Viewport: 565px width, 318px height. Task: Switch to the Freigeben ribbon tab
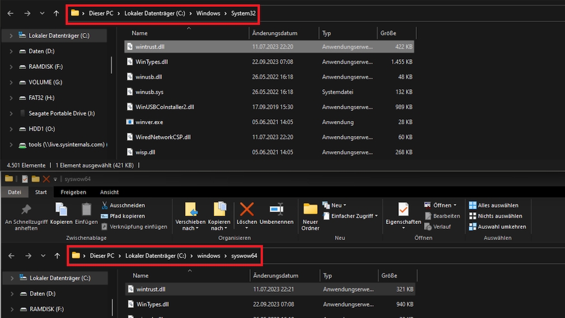pyautogui.click(x=73, y=192)
